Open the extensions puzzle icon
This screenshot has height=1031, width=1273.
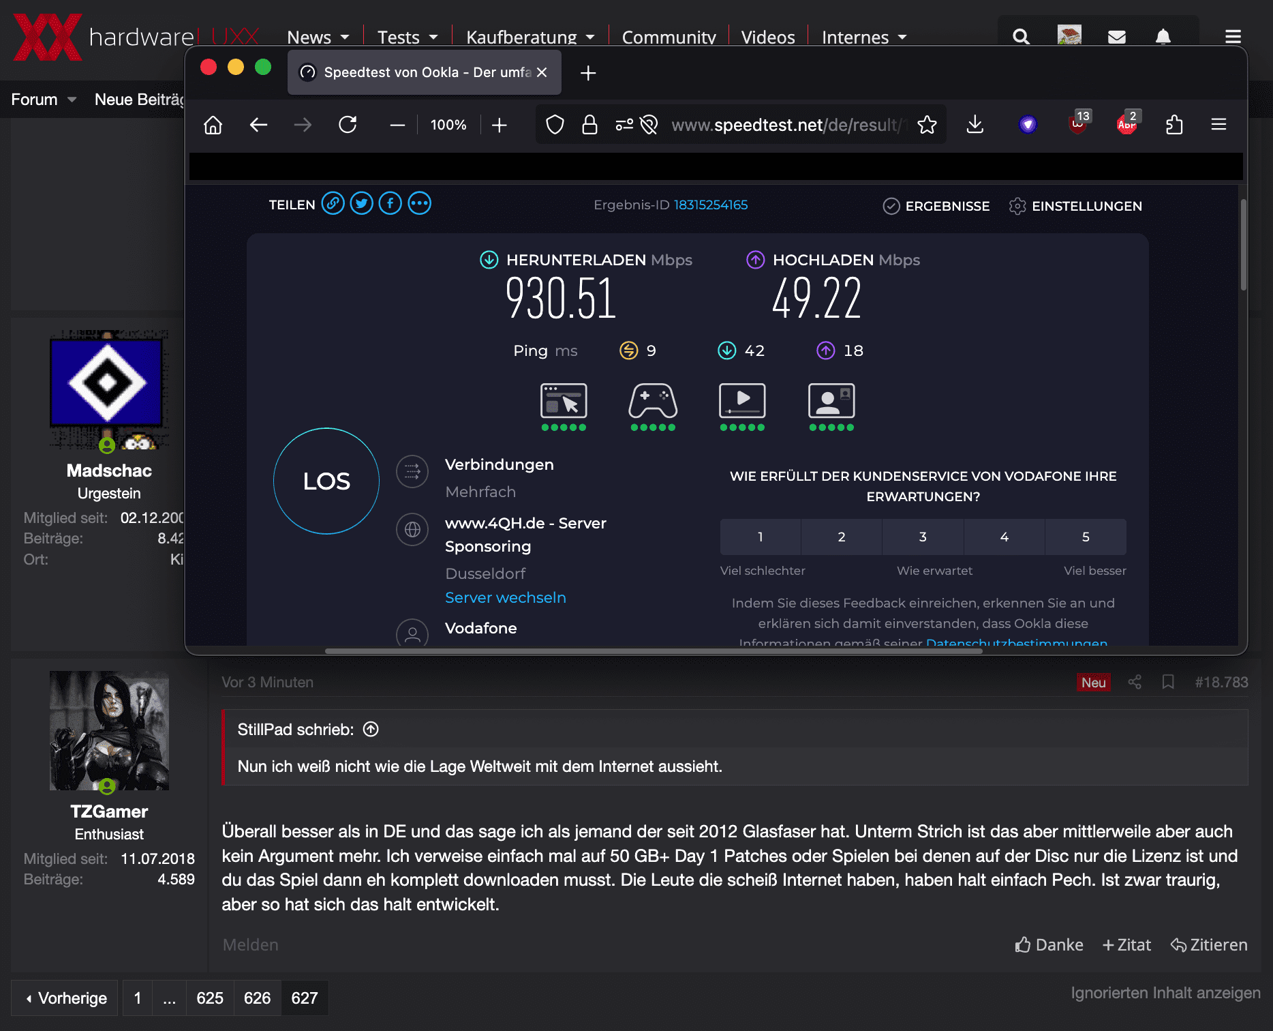[x=1174, y=125]
